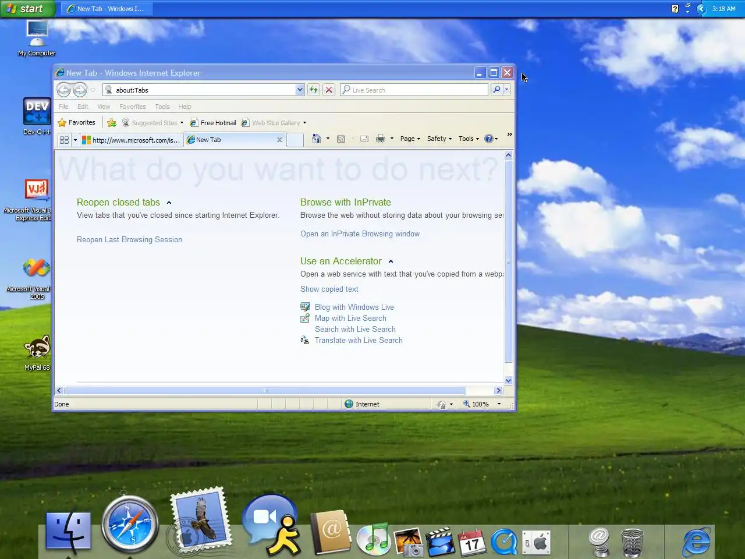Open Quick Tabs grid view

coord(64,140)
